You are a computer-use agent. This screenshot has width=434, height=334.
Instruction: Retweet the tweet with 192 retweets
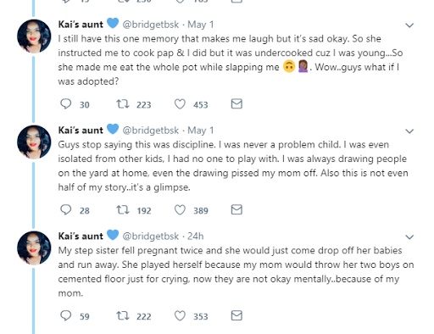point(123,210)
